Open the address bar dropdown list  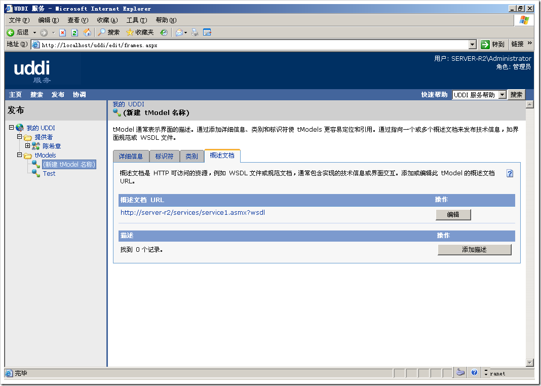(x=473, y=45)
